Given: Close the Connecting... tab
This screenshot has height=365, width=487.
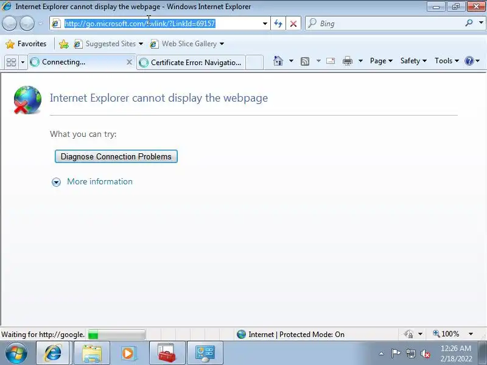Looking at the screenshot, I should click(x=129, y=62).
